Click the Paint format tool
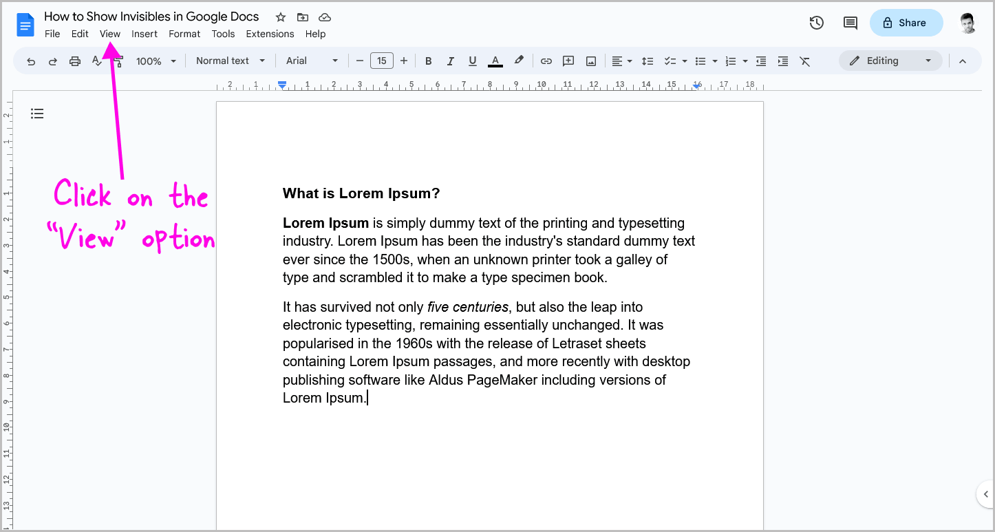Screen dimensions: 995x532 pyautogui.click(x=118, y=61)
